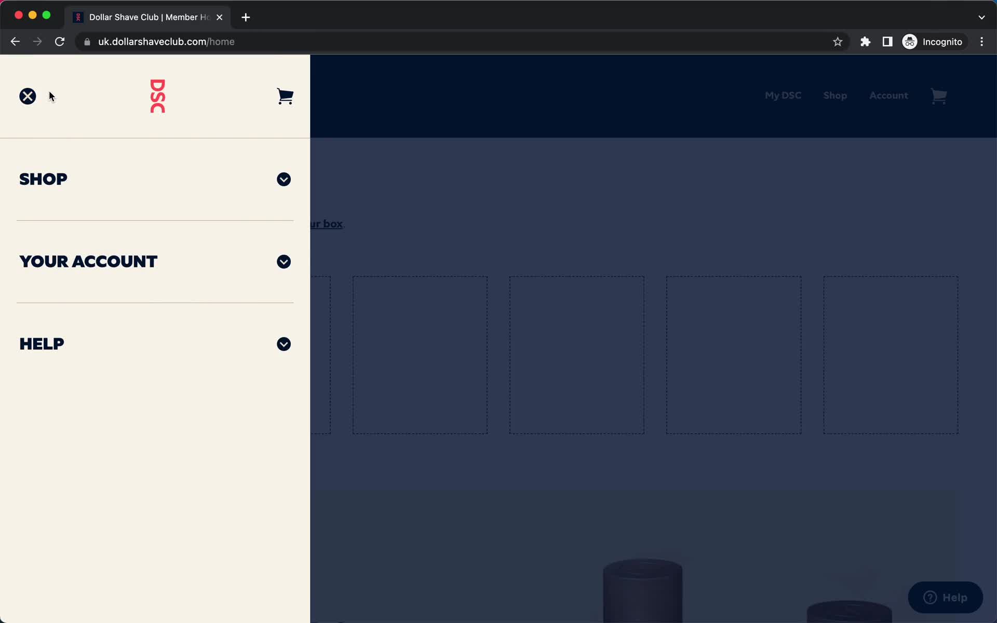
Task: Toggle SHOP dropdown chevron
Action: (x=284, y=180)
